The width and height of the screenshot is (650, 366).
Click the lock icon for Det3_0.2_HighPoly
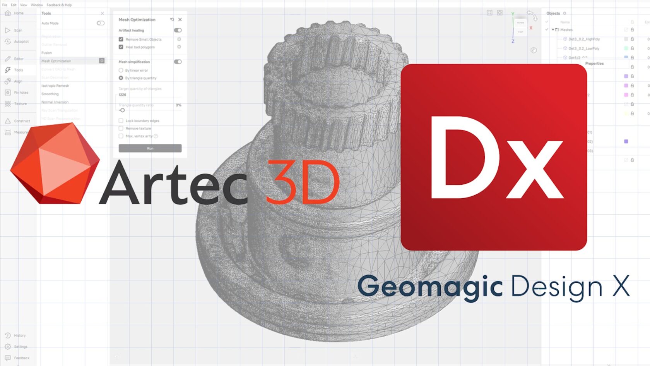click(632, 39)
